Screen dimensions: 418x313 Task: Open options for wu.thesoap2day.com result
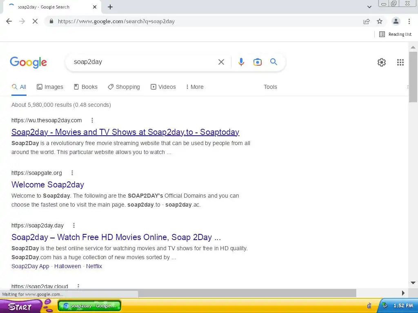tap(92, 120)
